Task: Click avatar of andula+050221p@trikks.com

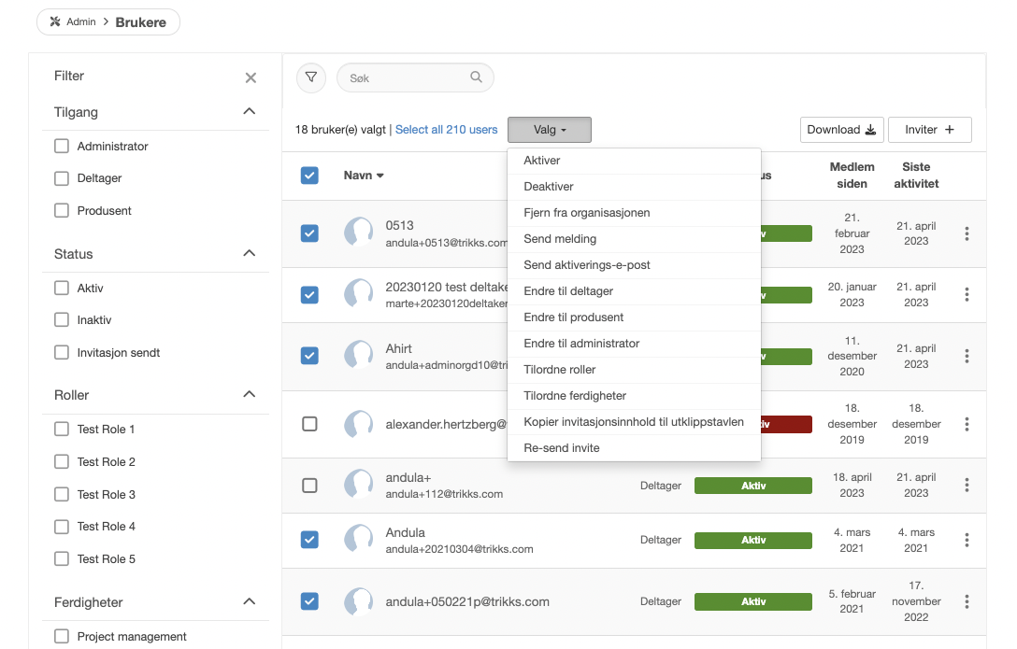Action: pyautogui.click(x=359, y=601)
